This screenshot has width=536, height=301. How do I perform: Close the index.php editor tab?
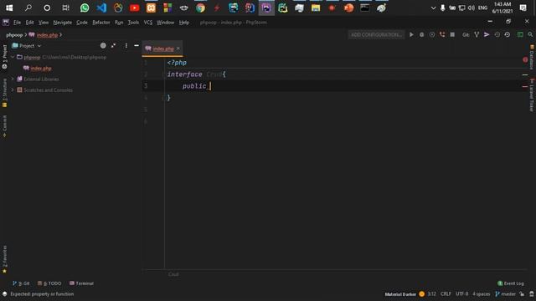pos(178,48)
